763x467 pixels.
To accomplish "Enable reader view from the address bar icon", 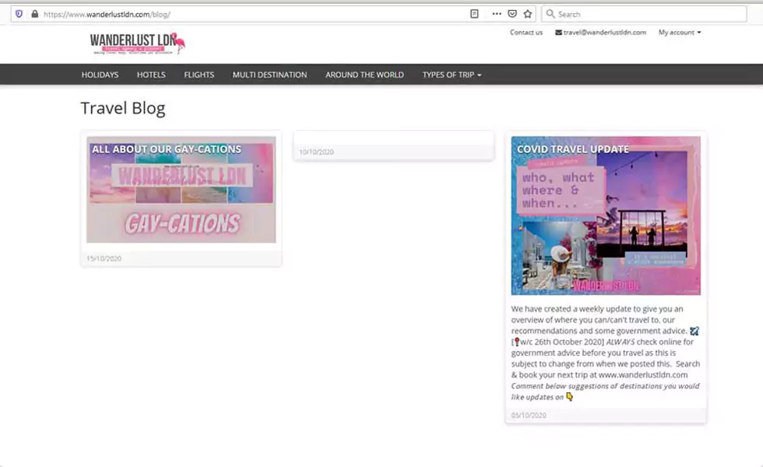I will click(x=474, y=13).
